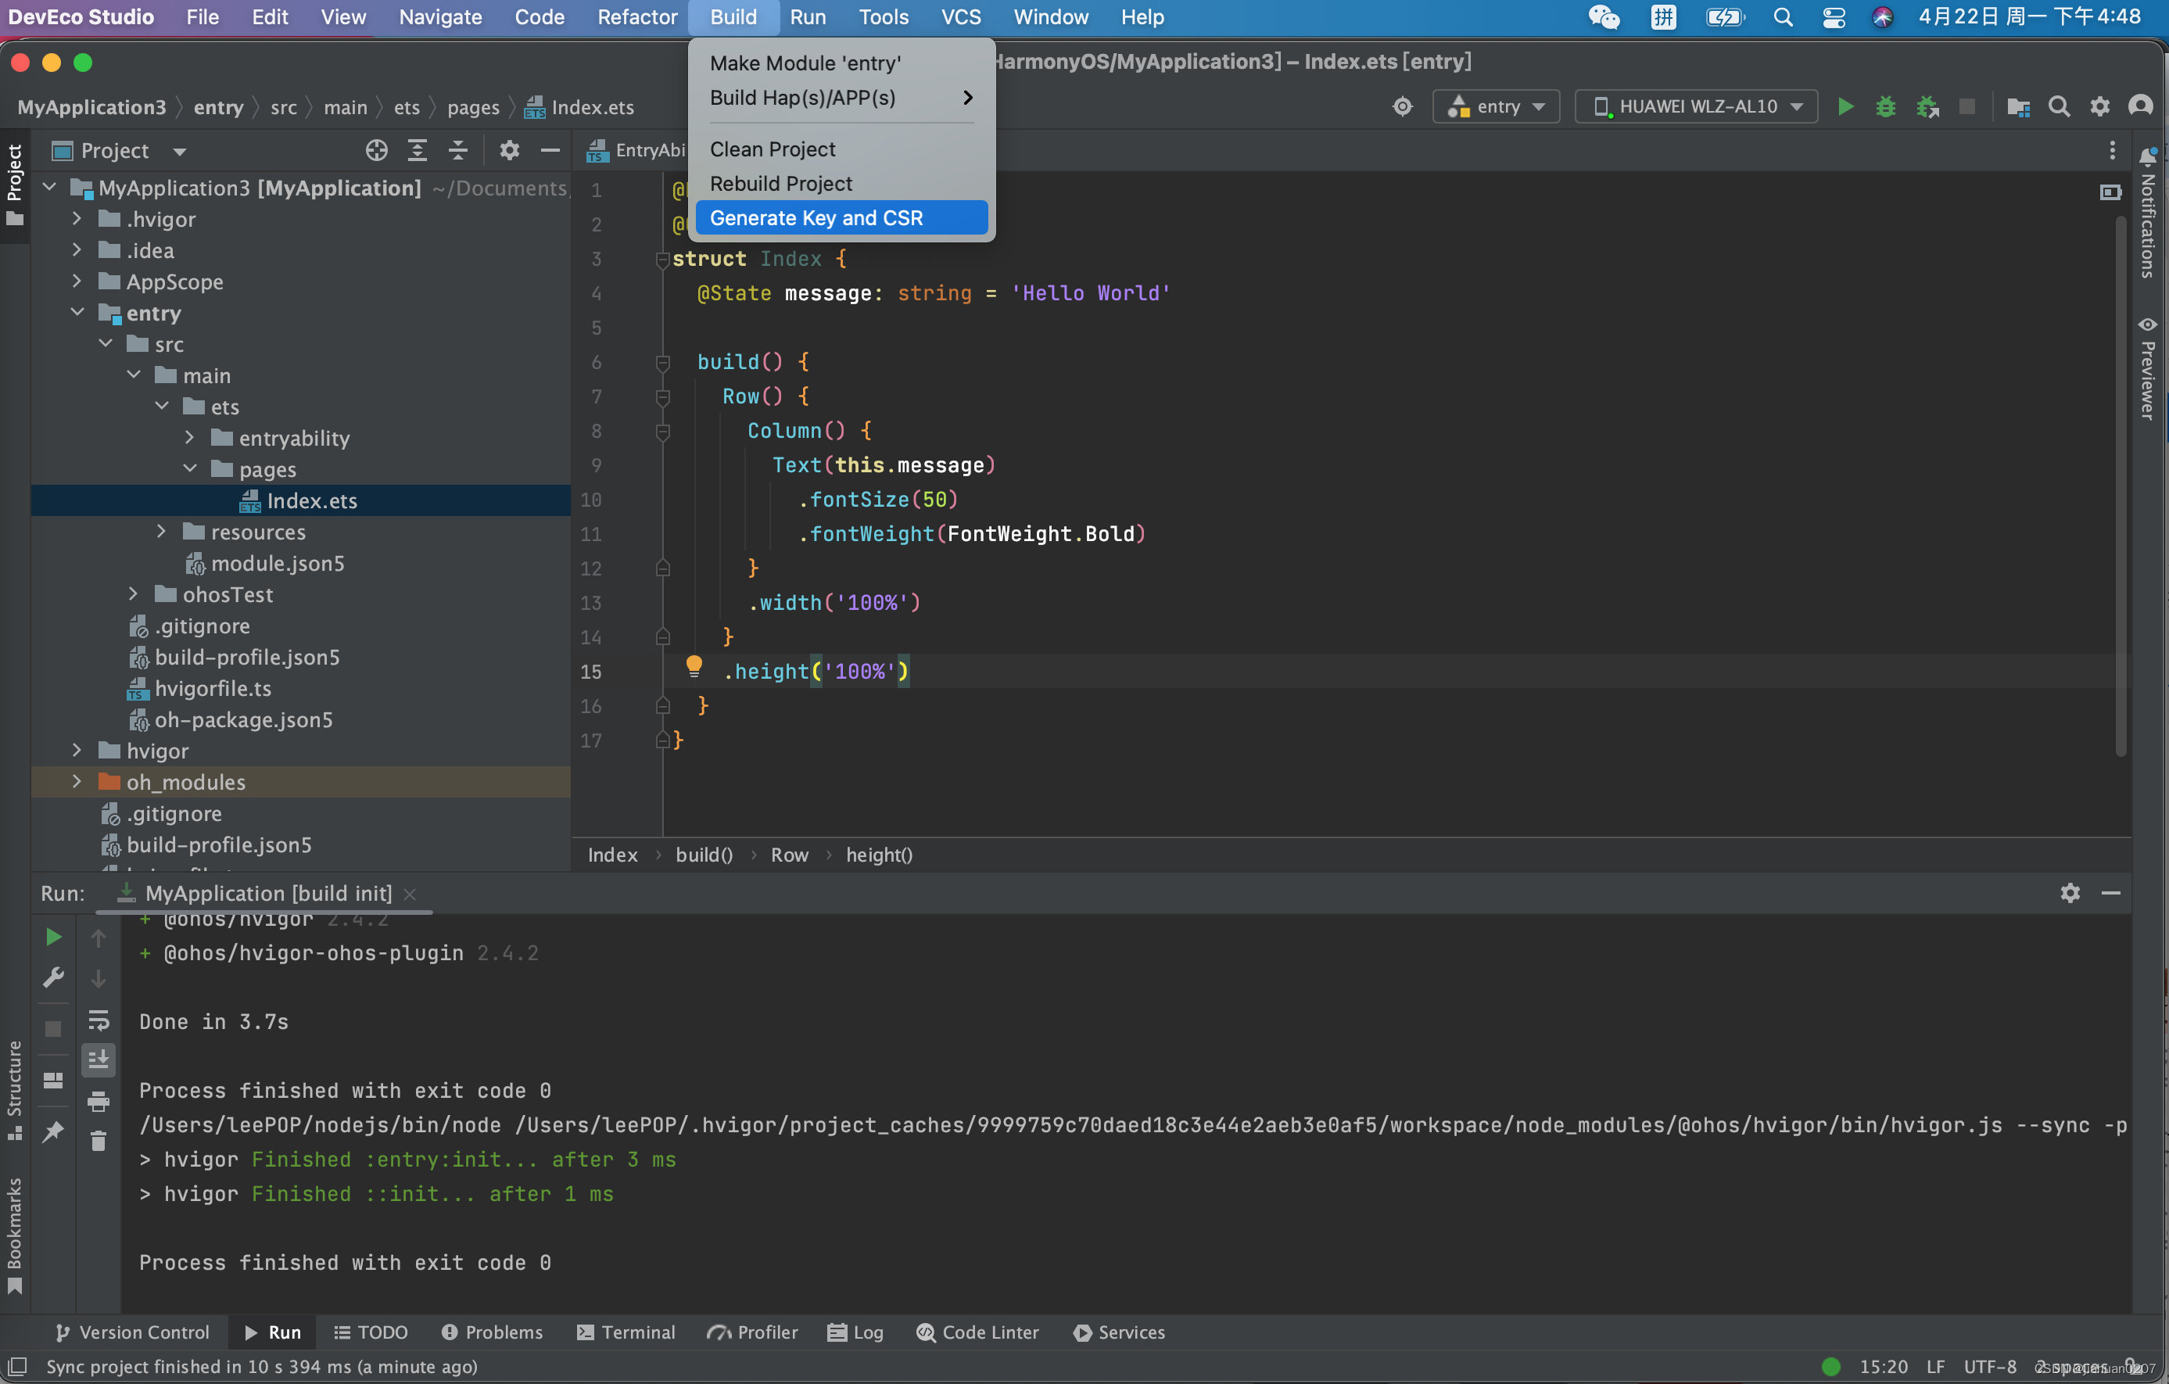Toggle the Project tool window stripe button
The height and width of the screenshot is (1384, 2169).
click(x=14, y=185)
